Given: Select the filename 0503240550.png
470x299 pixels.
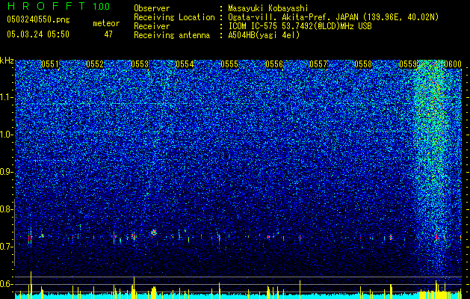Looking at the screenshot, I should pos(38,19).
